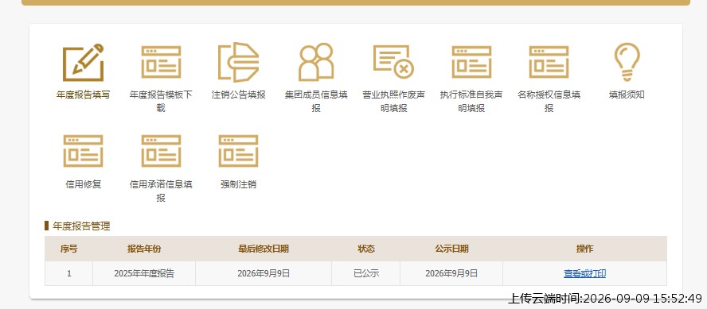Viewport: 707px width, 309px height.
Task: Click the 名称授权信息填报 text label
Action: tap(549, 102)
